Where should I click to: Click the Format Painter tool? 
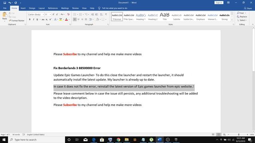point(16,21)
